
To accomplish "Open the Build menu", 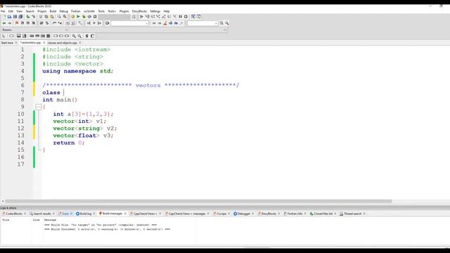I will point(53,11).
